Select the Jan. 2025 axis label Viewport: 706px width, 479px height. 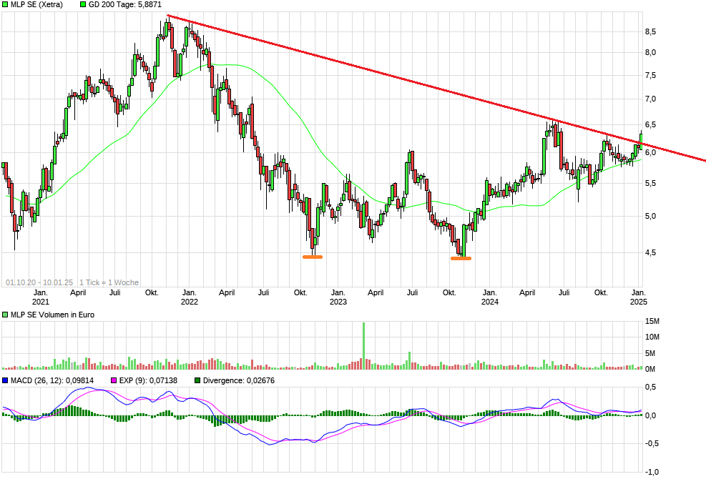(639, 296)
